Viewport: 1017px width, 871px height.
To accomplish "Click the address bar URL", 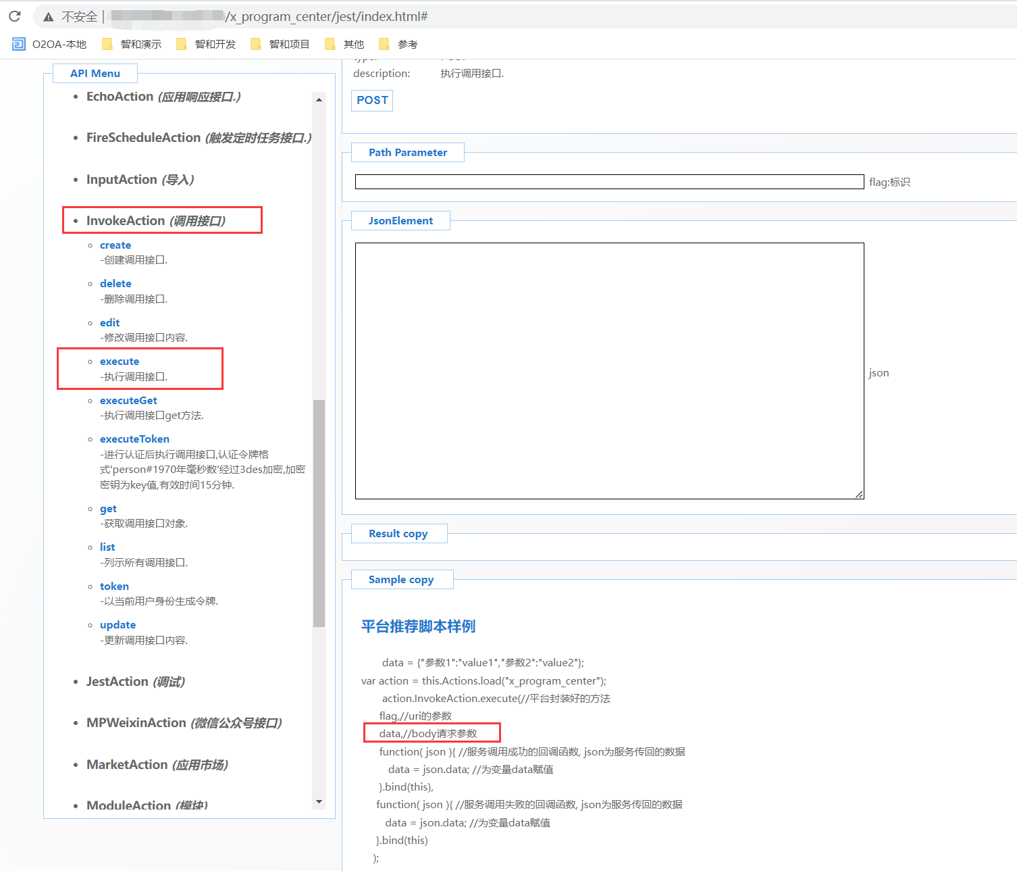I will pyautogui.click(x=270, y=16).
